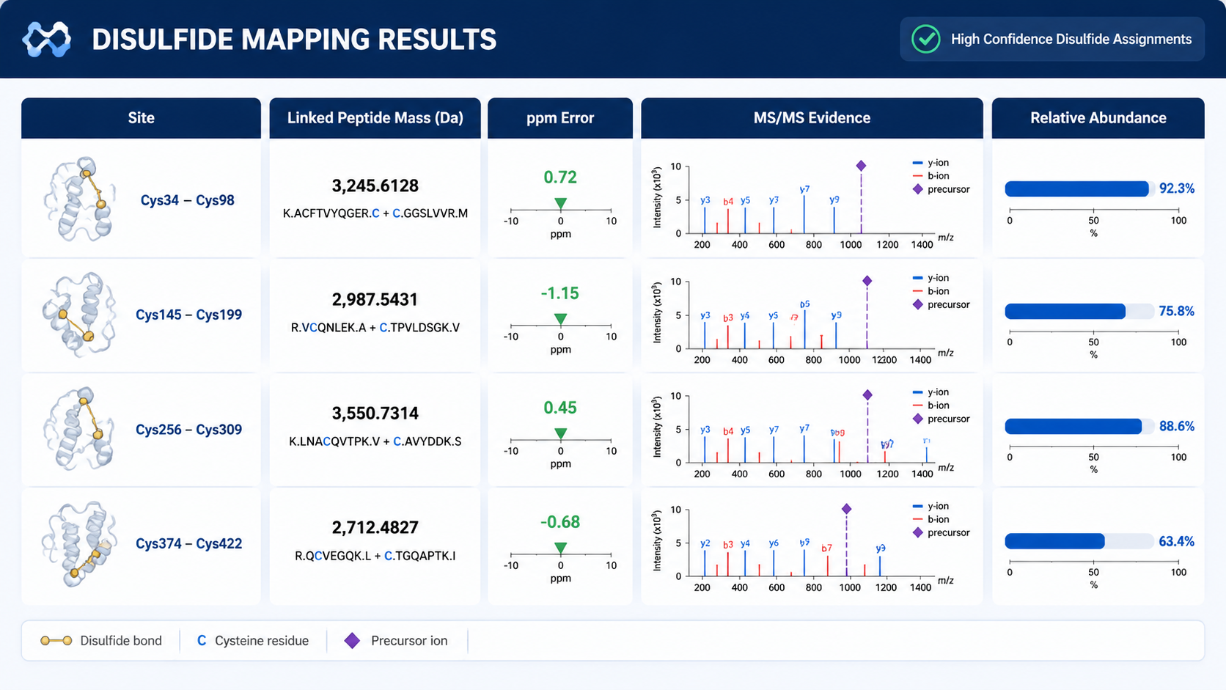Click the 63.4% relative abundance bar

click(1079, 542)
